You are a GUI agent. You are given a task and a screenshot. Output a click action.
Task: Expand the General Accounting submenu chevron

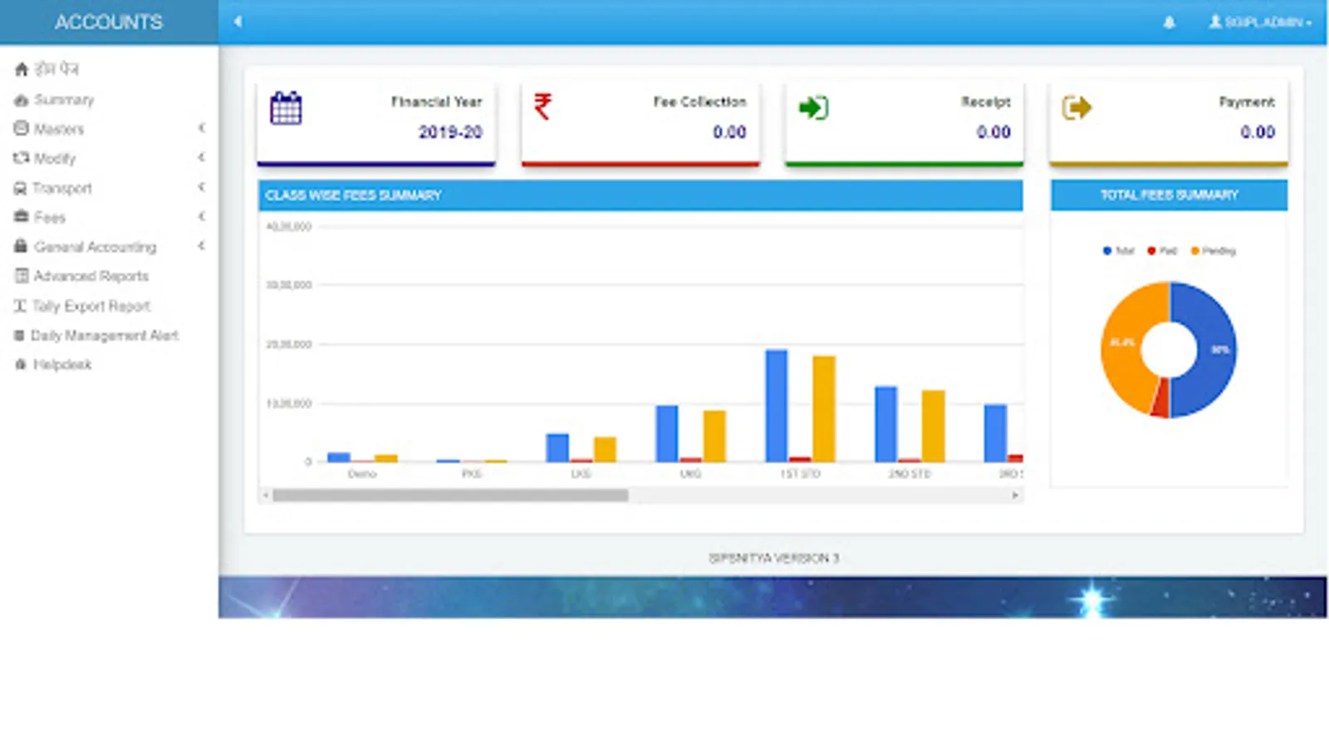[x=202, y=246]
